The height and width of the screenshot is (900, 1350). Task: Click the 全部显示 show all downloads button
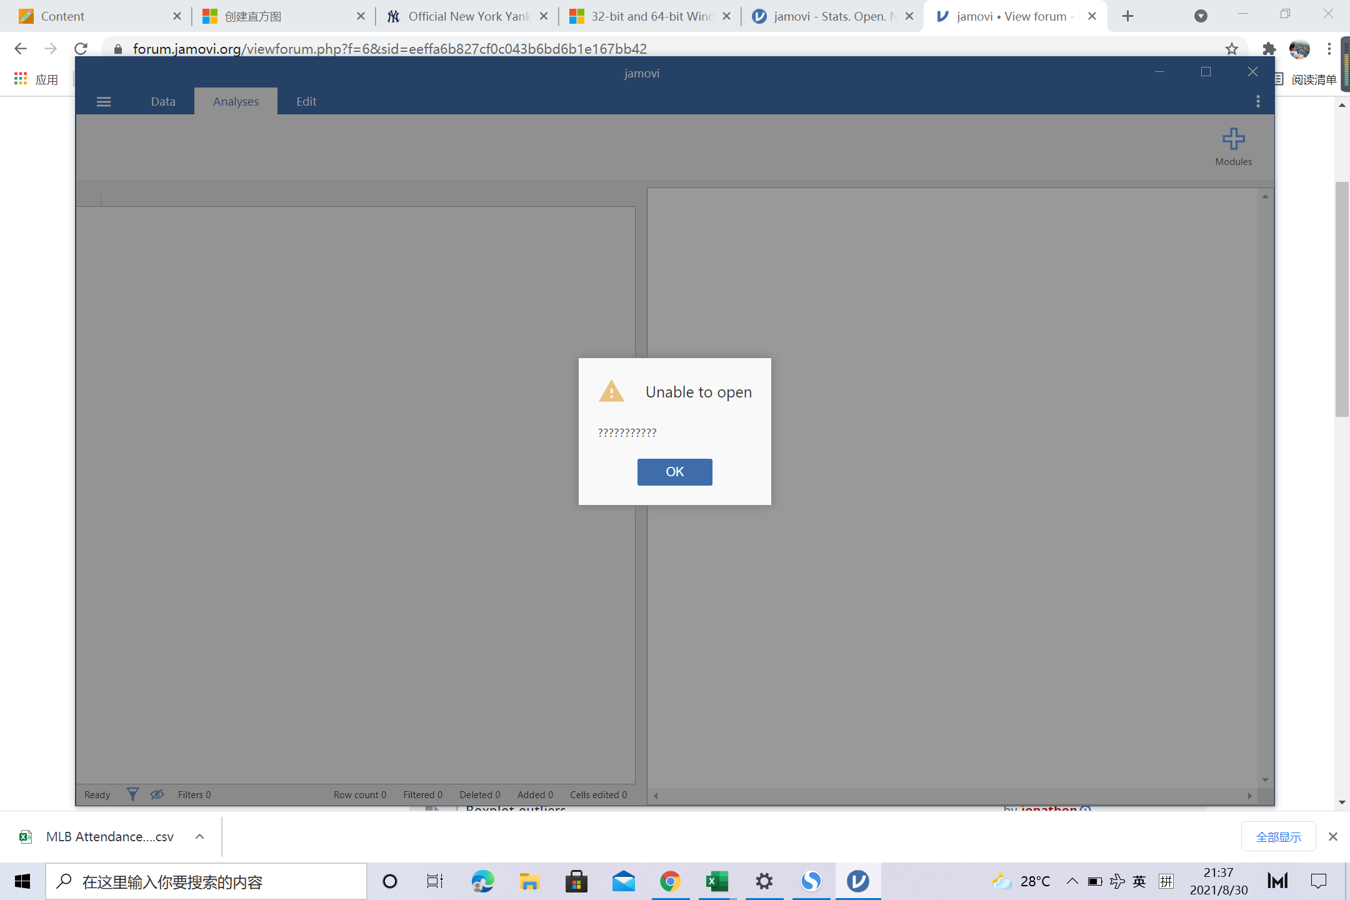pos(1278,837)
